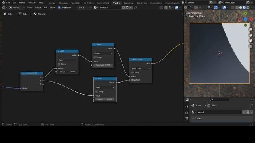Open the node editor Add menu
255x143 pixels.
[x=45, y=8]
